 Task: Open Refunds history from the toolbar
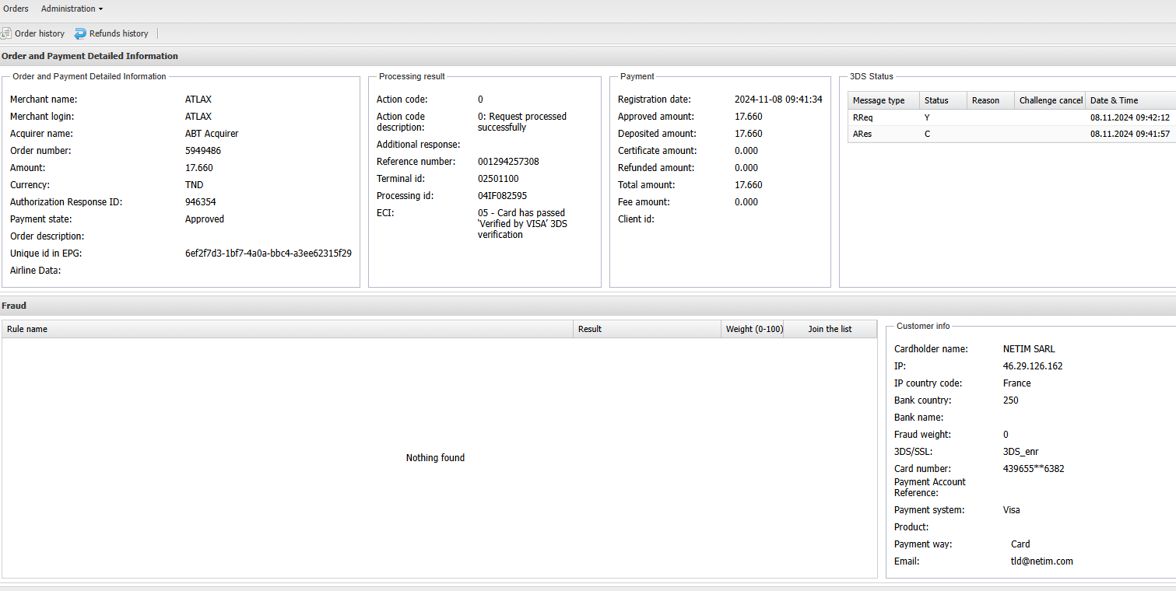(118, 33)
